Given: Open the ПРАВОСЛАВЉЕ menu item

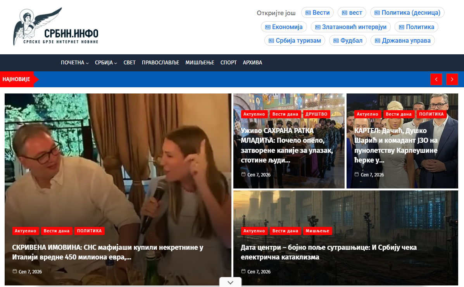Looking at the screenshot, I should click(160, 63).
